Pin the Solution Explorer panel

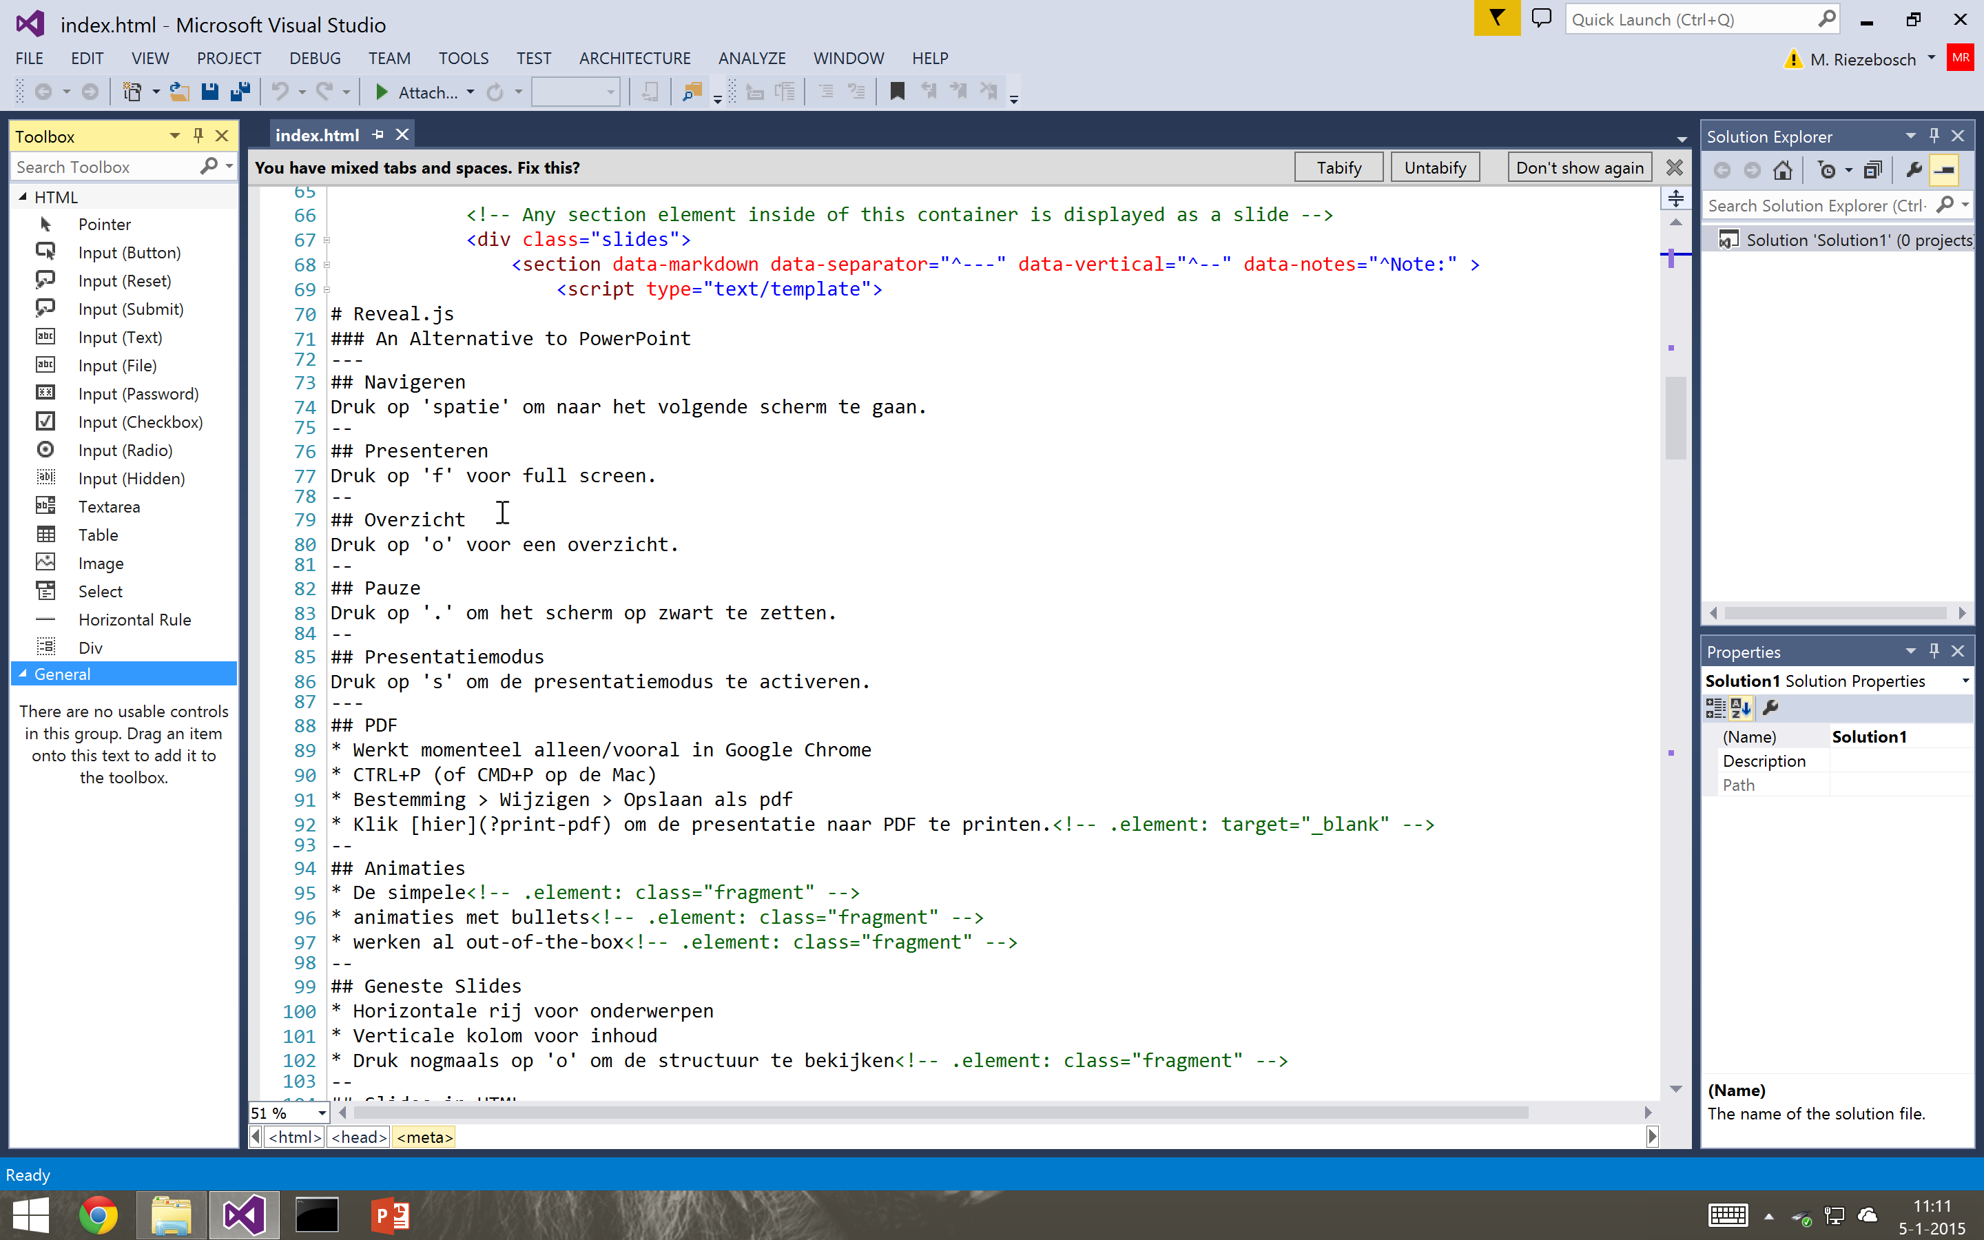coord(1934,135)
